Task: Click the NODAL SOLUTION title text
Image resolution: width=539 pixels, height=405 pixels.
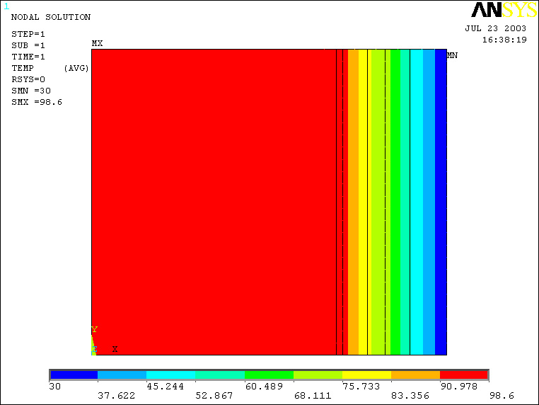Action: [51, 17]
